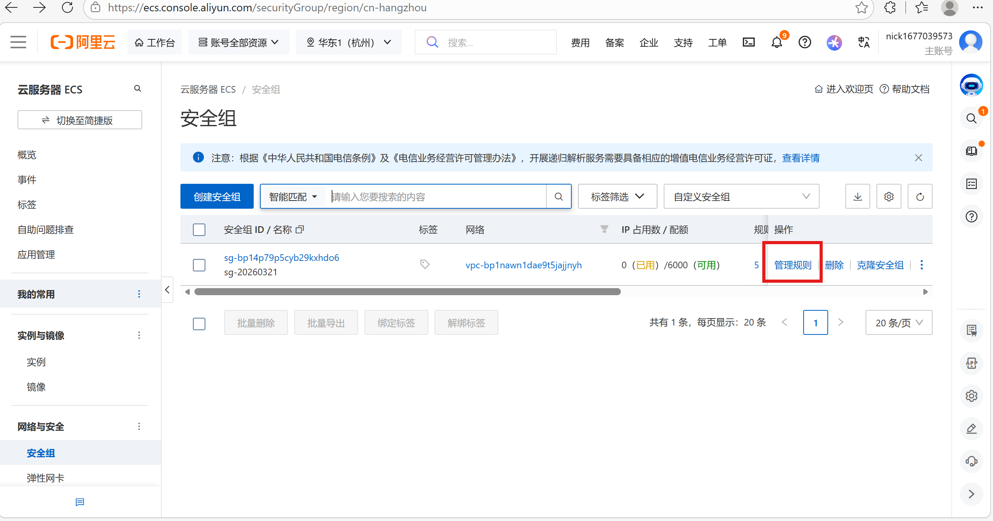
Task: Click the tag icon for sg-20260321
Action: pyautogui.click(x=425, y=264)
